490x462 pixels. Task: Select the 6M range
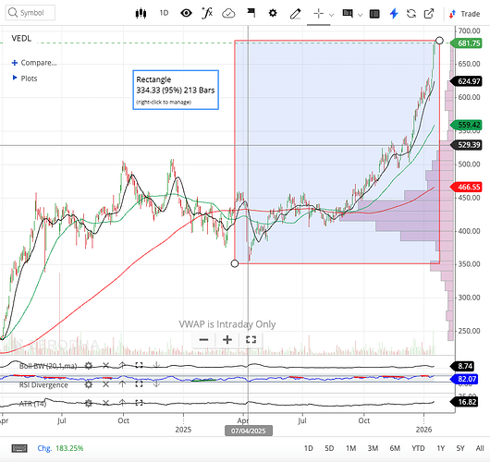pos(395,448)
